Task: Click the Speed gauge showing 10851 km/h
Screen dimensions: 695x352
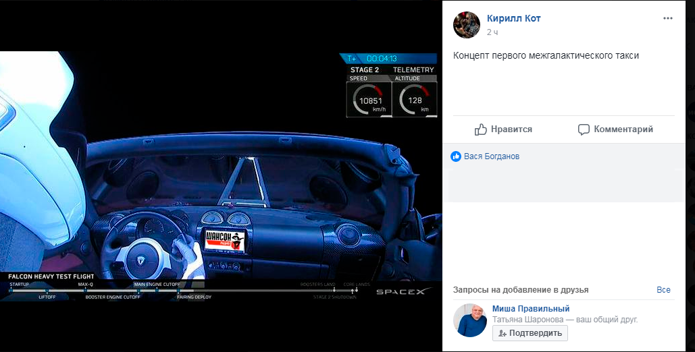Action: pyautogui.click(x=369, y=100)
